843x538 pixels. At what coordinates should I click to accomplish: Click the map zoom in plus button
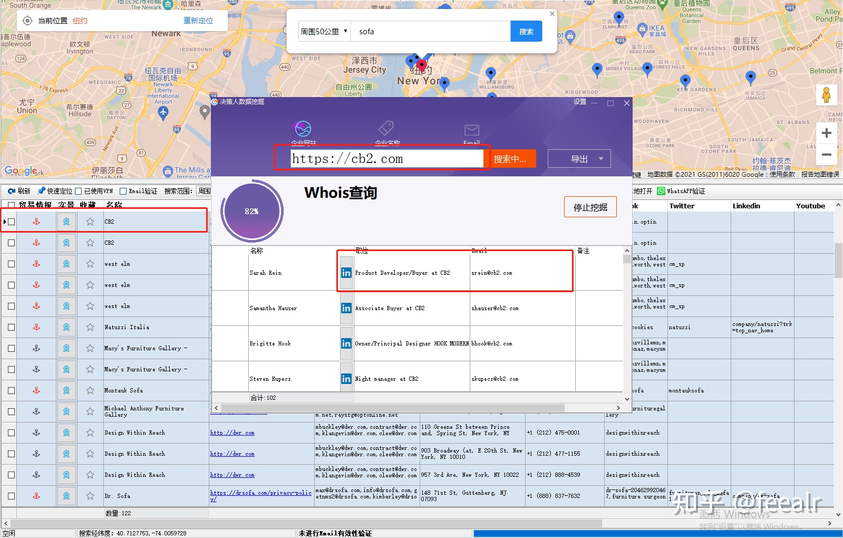pos(826,133)
